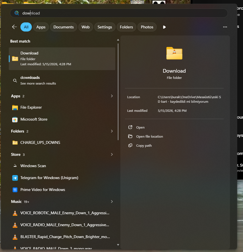Expand the Apps results section chevron
The image size is (243, 252).
click(x=112, y=96)
